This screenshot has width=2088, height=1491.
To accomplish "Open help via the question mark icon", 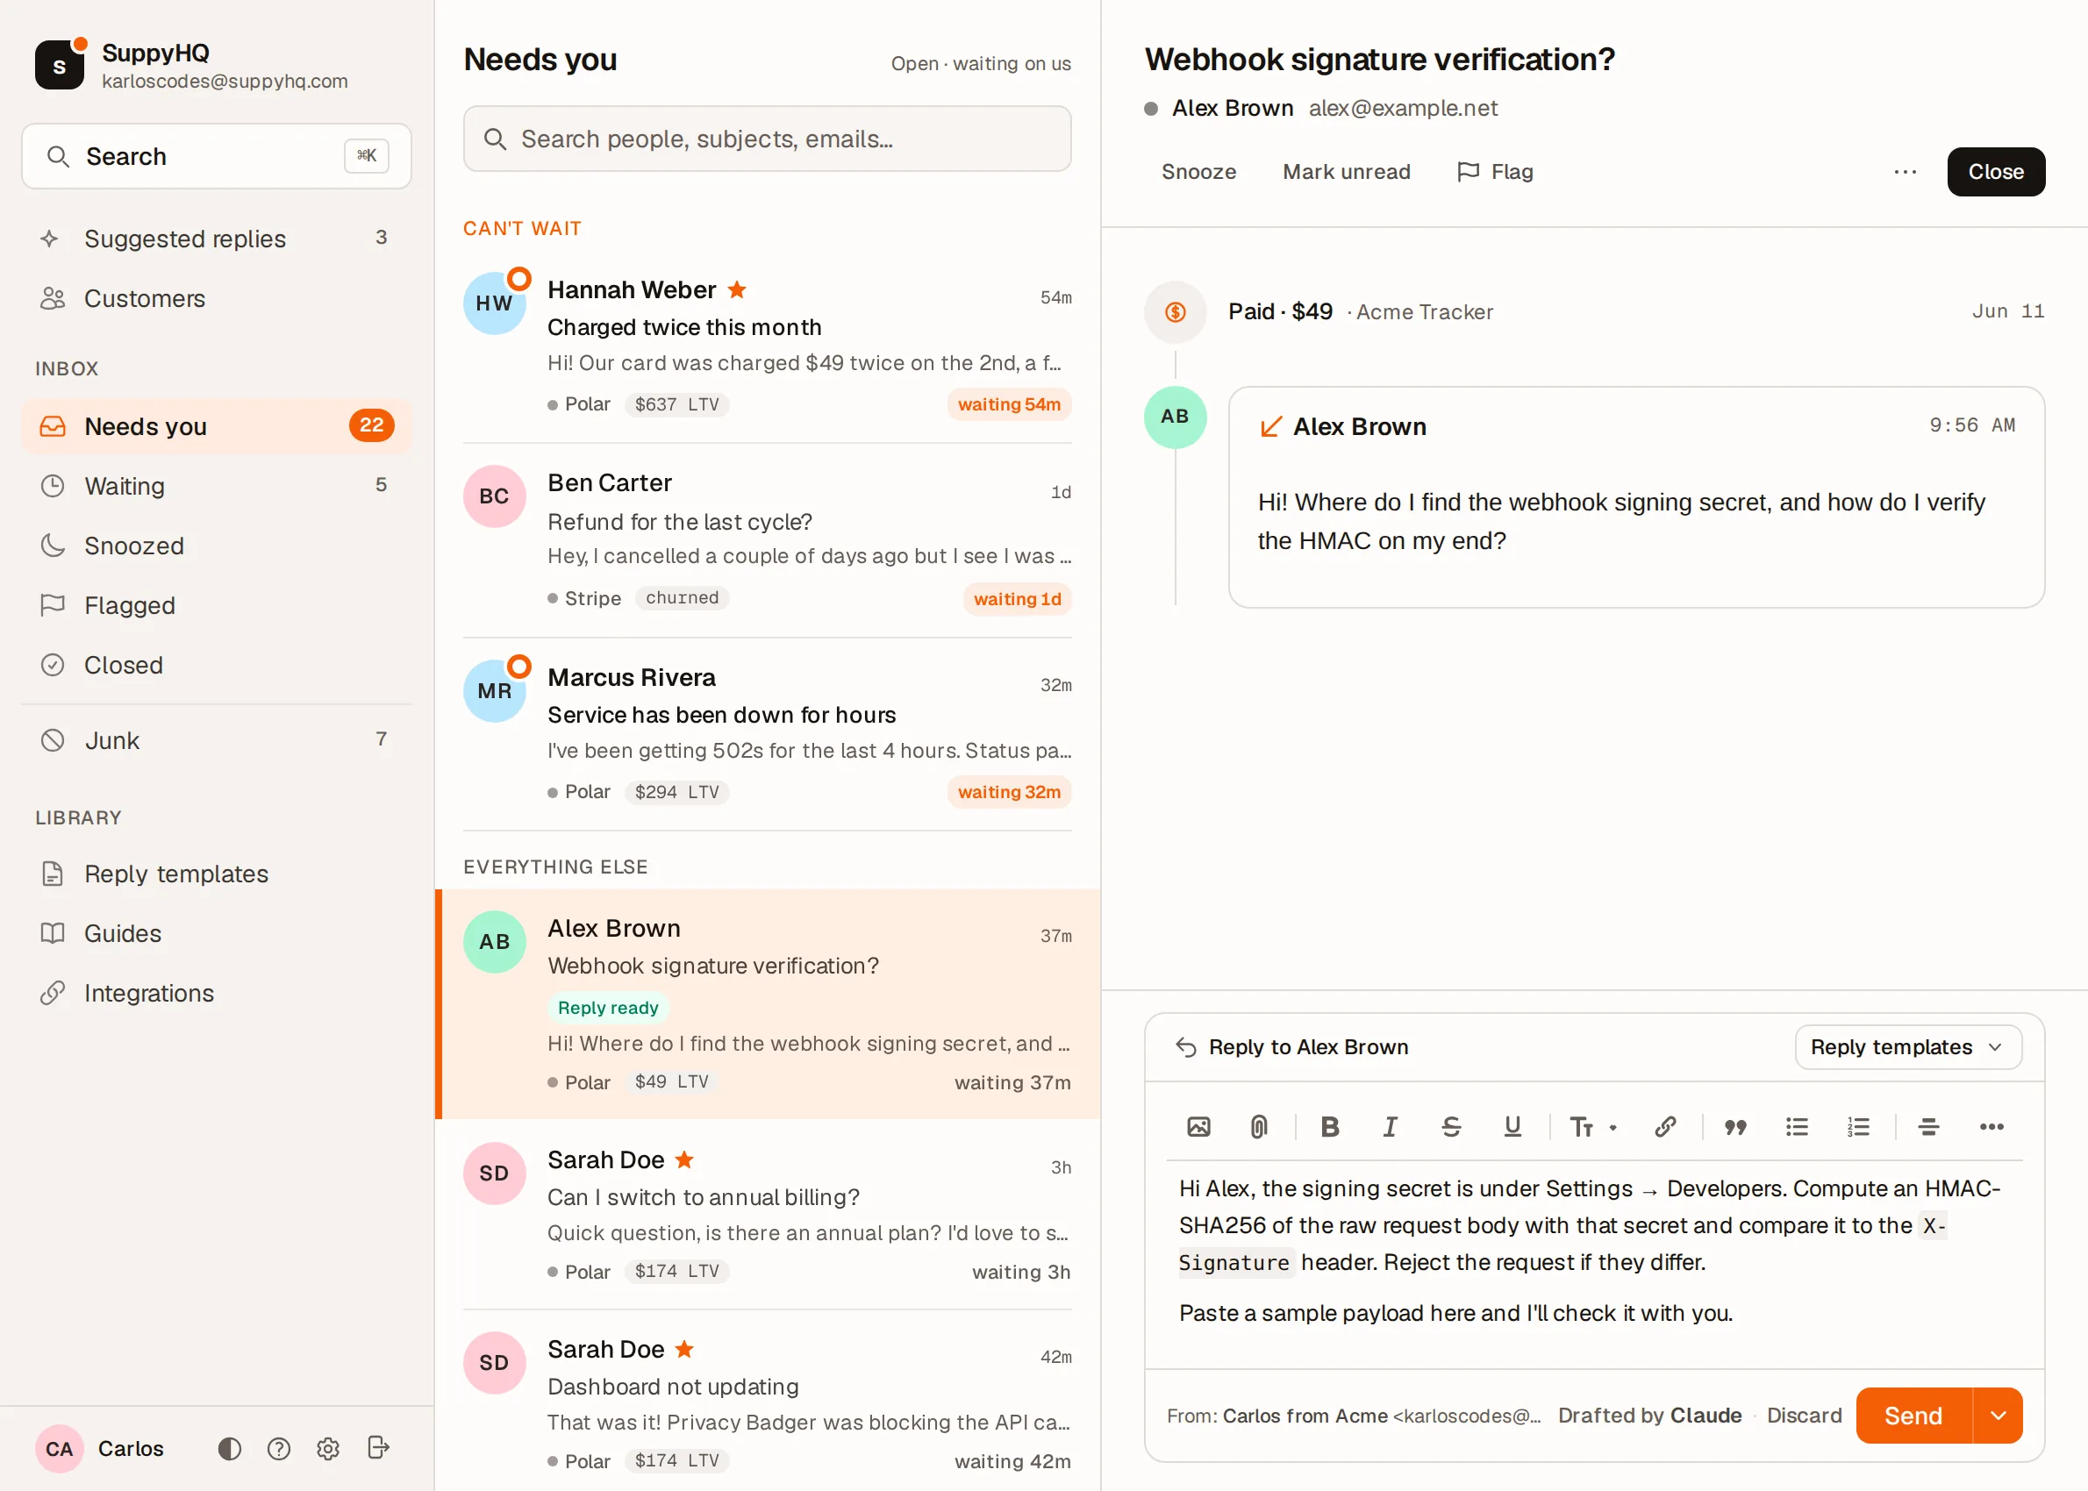I will click(279, 1448).
